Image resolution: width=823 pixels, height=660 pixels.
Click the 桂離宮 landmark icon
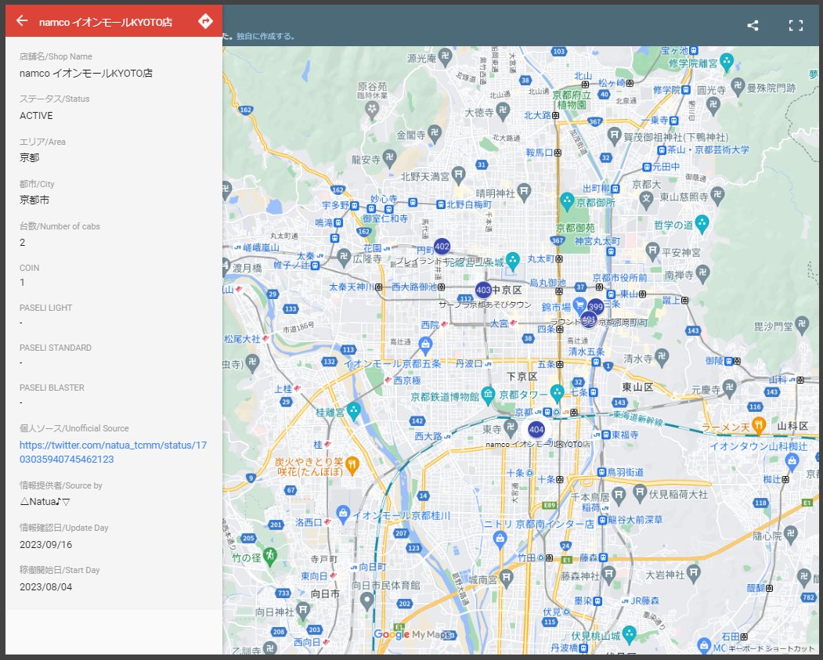coord(354,412)
